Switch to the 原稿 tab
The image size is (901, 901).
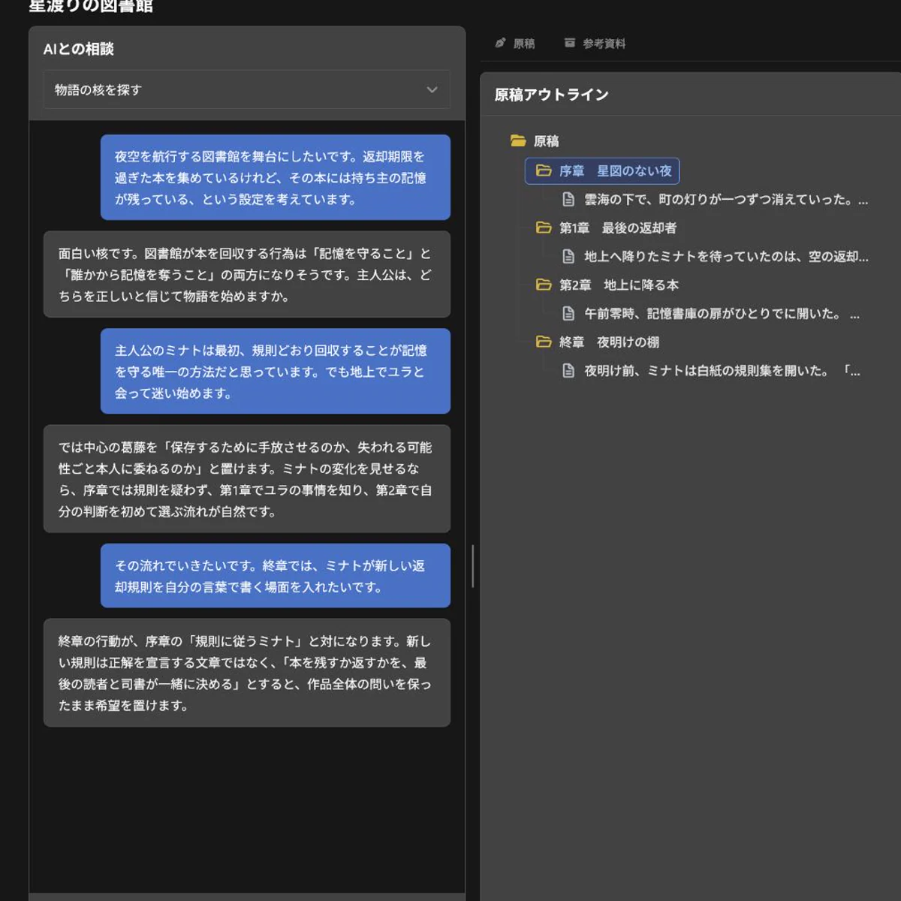click(x=515, y=44)
